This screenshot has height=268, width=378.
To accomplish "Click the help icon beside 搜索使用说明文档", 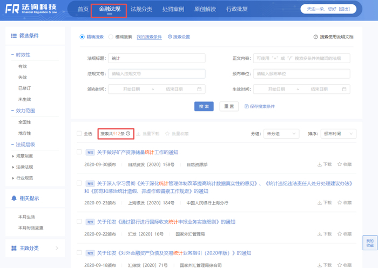I will pos(315,37).
